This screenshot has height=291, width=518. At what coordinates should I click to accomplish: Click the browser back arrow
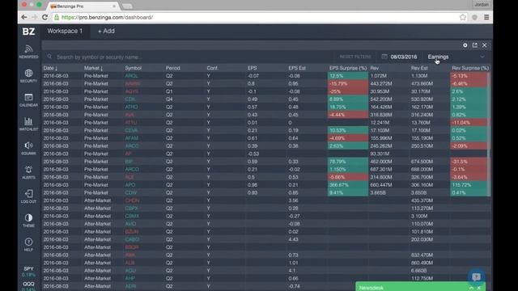point(24,17)
